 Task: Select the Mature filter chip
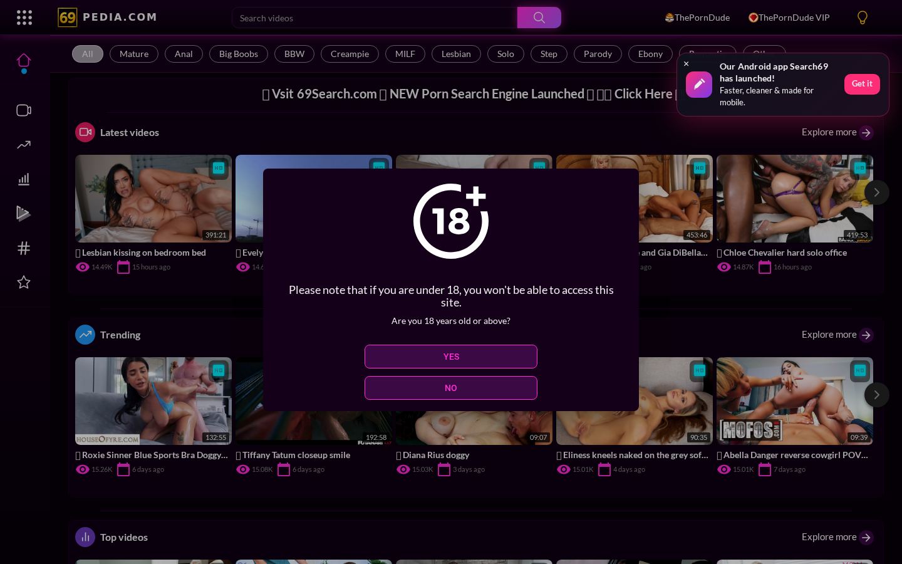134,54
